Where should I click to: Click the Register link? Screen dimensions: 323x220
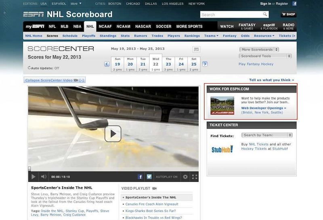click(x=282, y=4)
